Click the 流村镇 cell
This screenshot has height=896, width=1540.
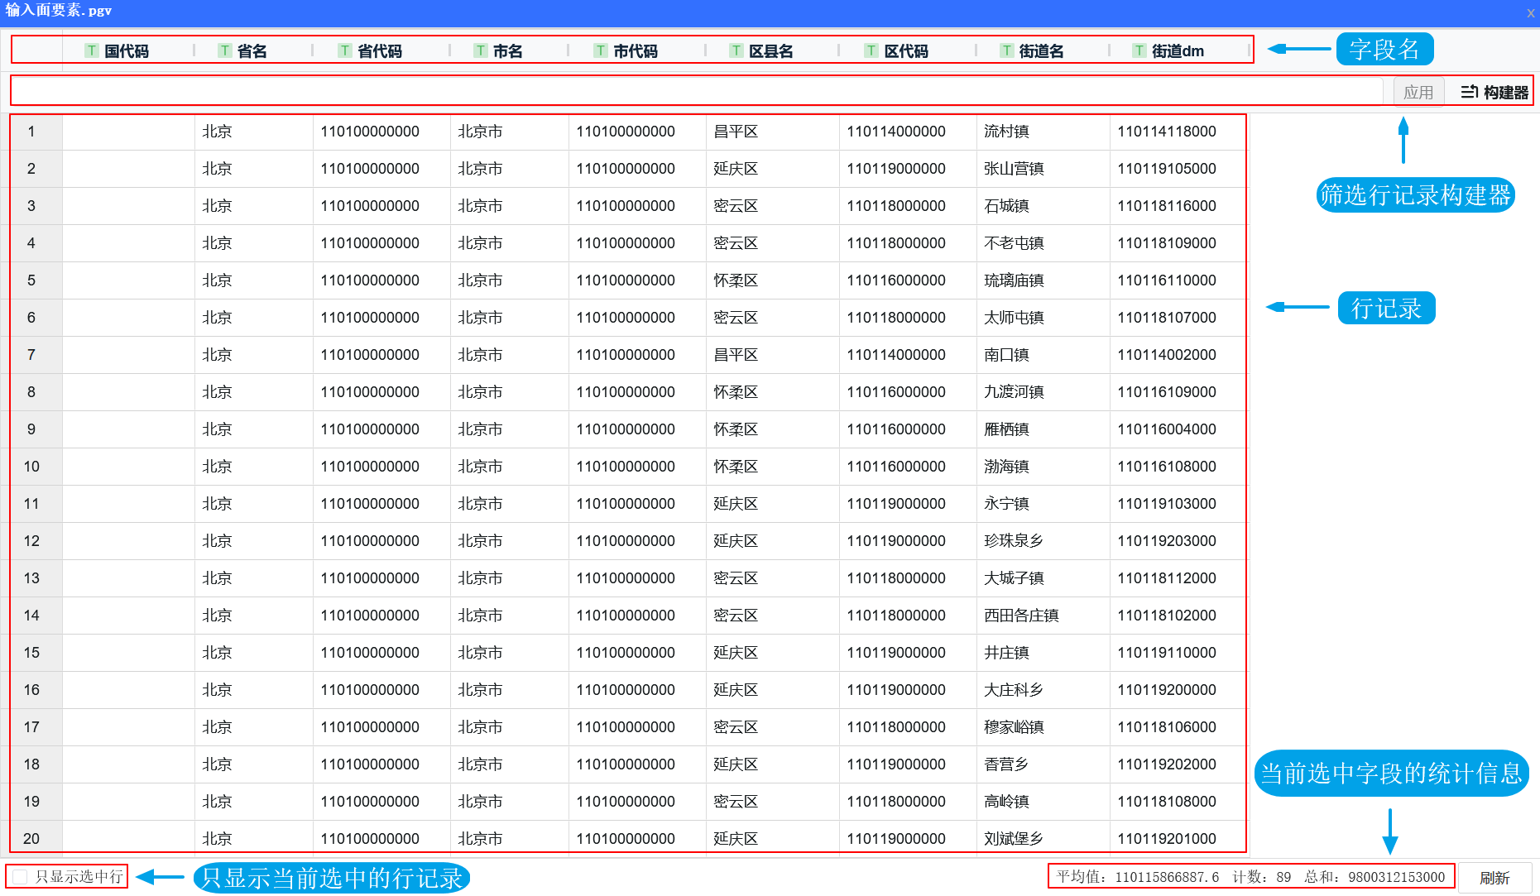pos(1006,132)
